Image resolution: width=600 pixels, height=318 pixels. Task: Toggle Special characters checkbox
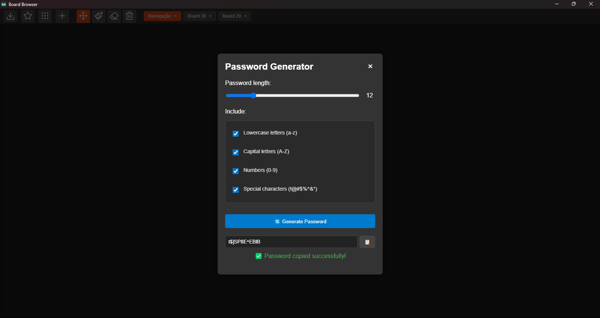coord(236,190)
